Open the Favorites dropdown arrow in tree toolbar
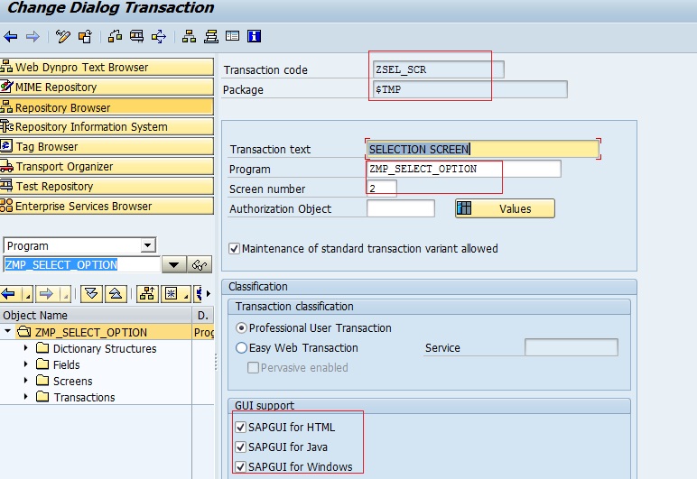 186,296
